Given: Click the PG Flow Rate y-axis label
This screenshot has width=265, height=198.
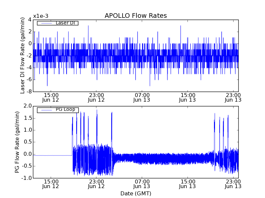Looking at the screenshot, I should (x=17, y=142).
